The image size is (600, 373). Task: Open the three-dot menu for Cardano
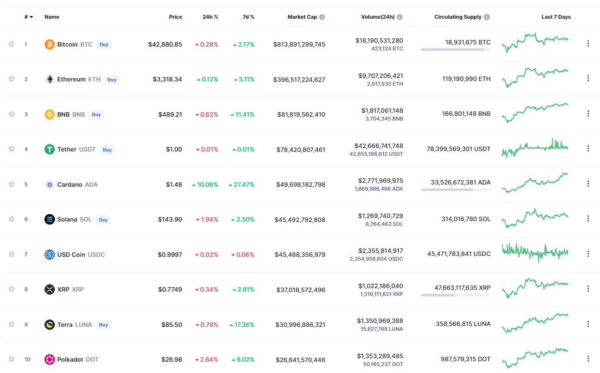coord(588,184)
